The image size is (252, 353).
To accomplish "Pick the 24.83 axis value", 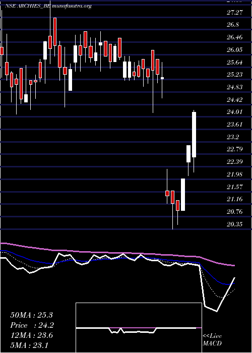I will (x=235, y=87).
